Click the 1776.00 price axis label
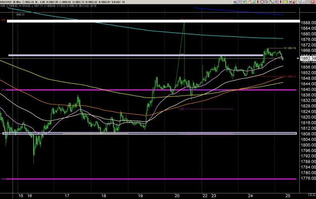The height and width of the screenshot is (199, 316). click(308, 178)
